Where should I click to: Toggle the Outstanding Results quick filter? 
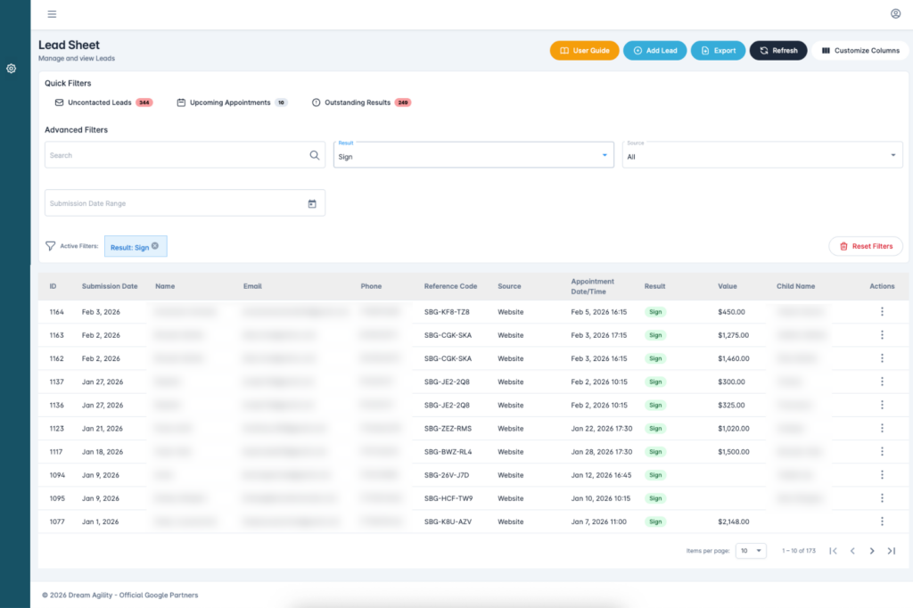pos(361,103)
